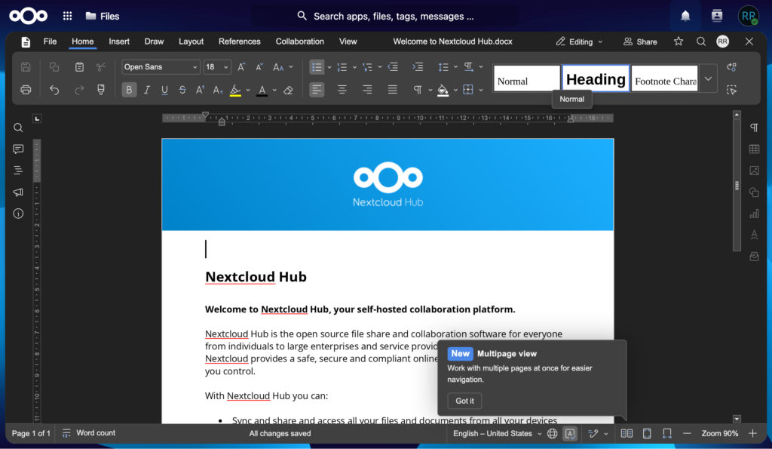This screenshot has height=449, width=772.
Task: Expand the styles gallery chevron
Action: [x=708, y=78]
